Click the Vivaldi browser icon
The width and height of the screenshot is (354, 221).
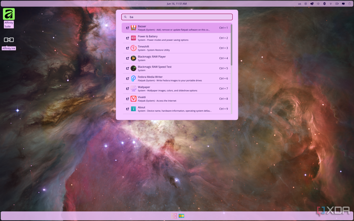tap(133, 99)
